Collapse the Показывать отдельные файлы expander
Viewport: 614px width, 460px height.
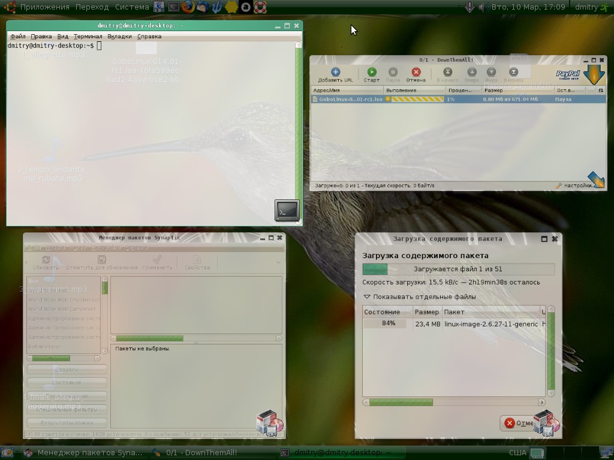point(367,296)
